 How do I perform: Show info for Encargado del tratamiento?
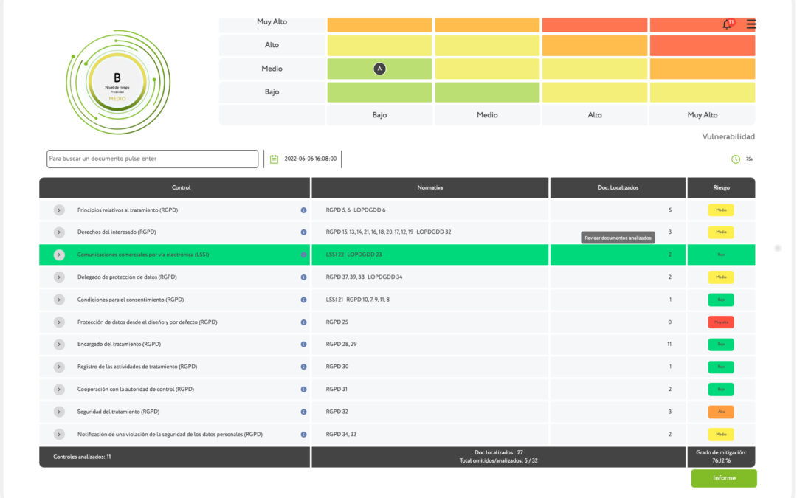click(x=303, y=345)
